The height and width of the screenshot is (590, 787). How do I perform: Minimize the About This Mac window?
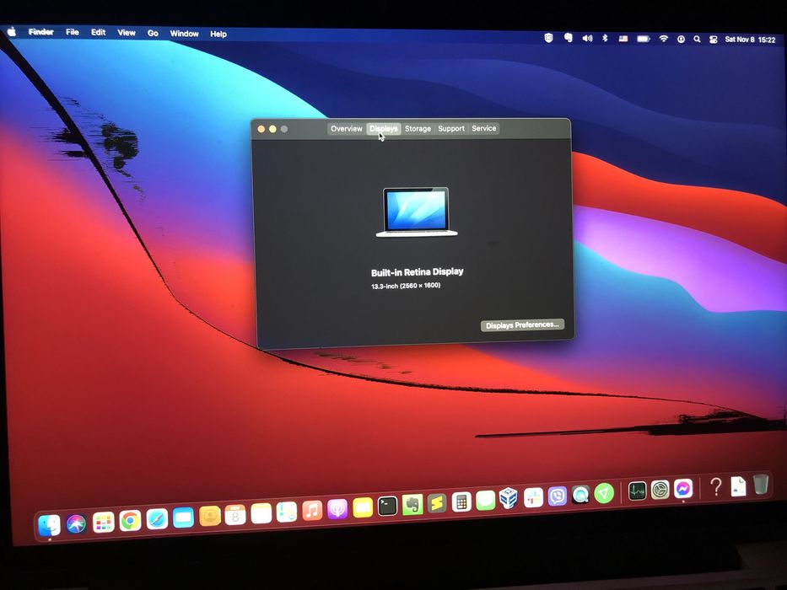pos(272,129)
